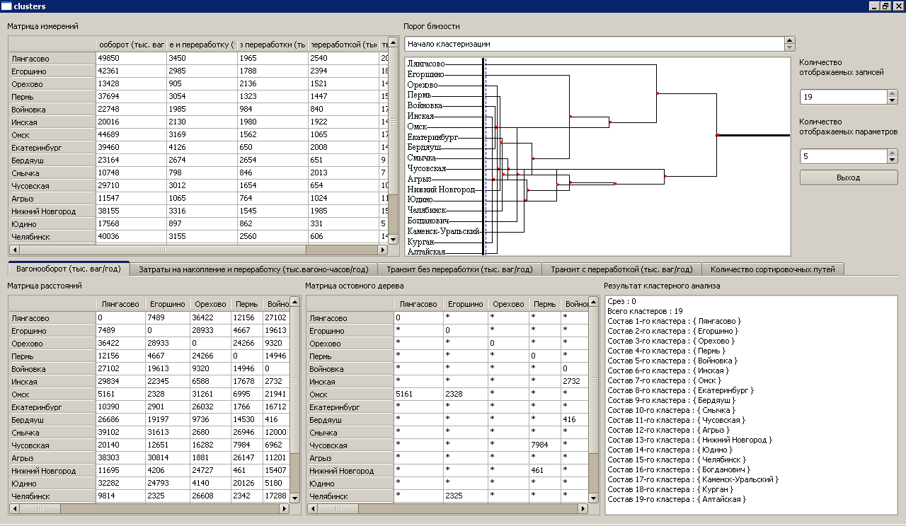Viewport: 906px width, 526px height.
Task: Open the Количество сортировочных путей tab
Action: [x=772, y=269]
